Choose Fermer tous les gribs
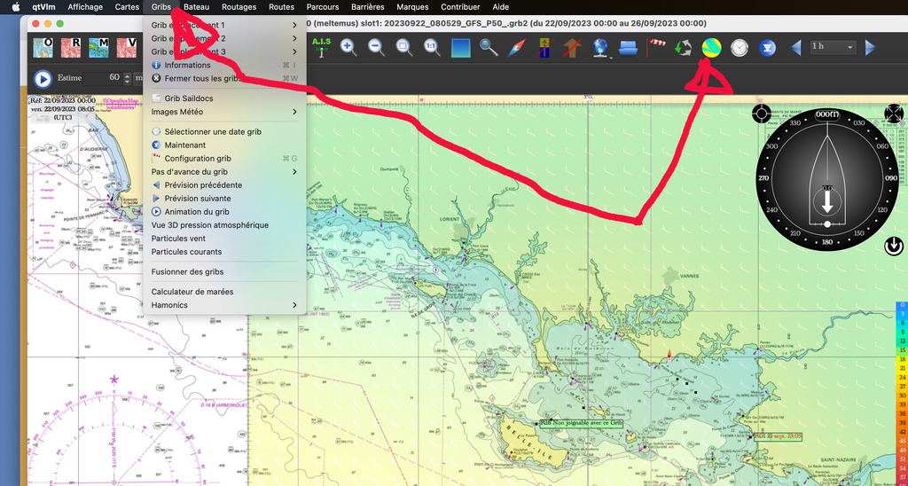Screen dimensions: 908x486 pyautogui.click(x=224, y=78)
